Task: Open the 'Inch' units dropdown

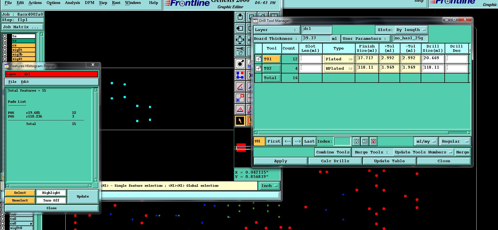Action: tap(269, 186)
